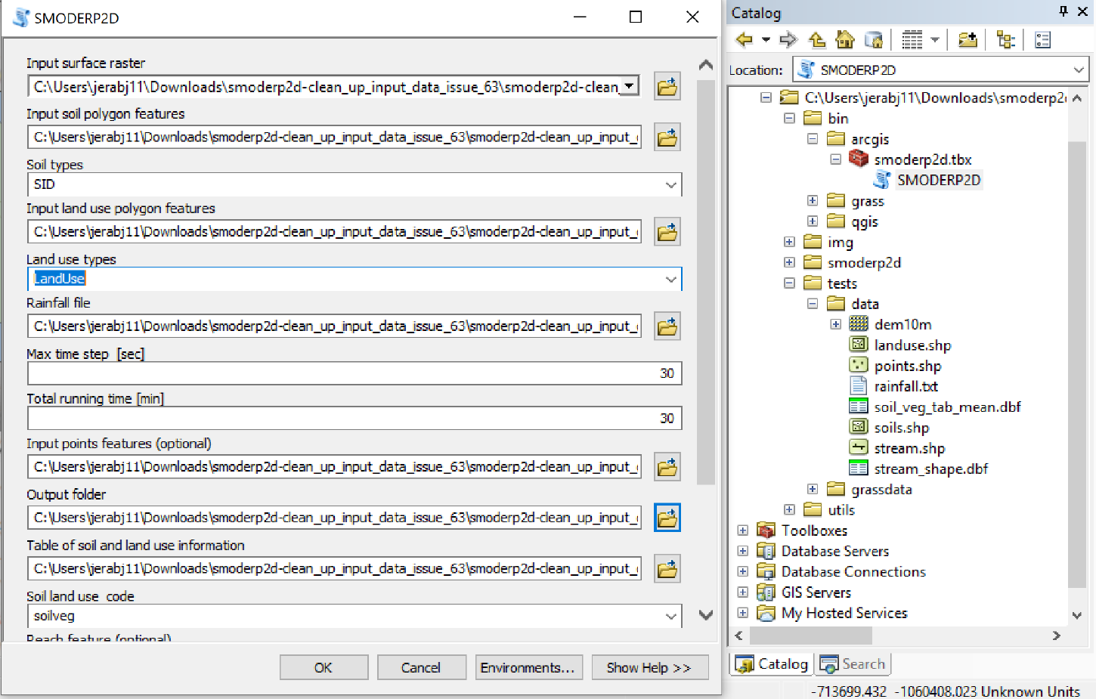Select points.shp in the Catalog tree
1096x699 pixels.
pyautogui.click(x=907, y=366)
